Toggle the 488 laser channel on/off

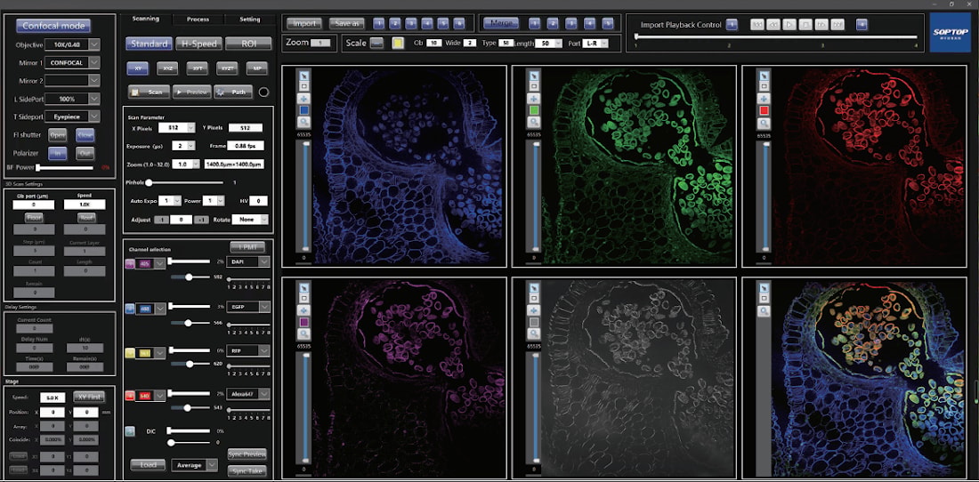(x=130, y=308)
